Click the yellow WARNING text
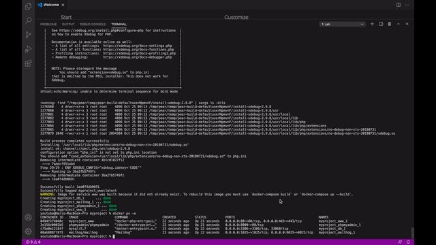The width and height of the screenshot is (436, 245). point(47,195)
